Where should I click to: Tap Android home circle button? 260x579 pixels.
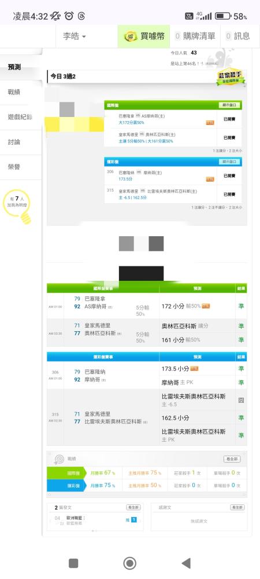[x=129, y=563]
